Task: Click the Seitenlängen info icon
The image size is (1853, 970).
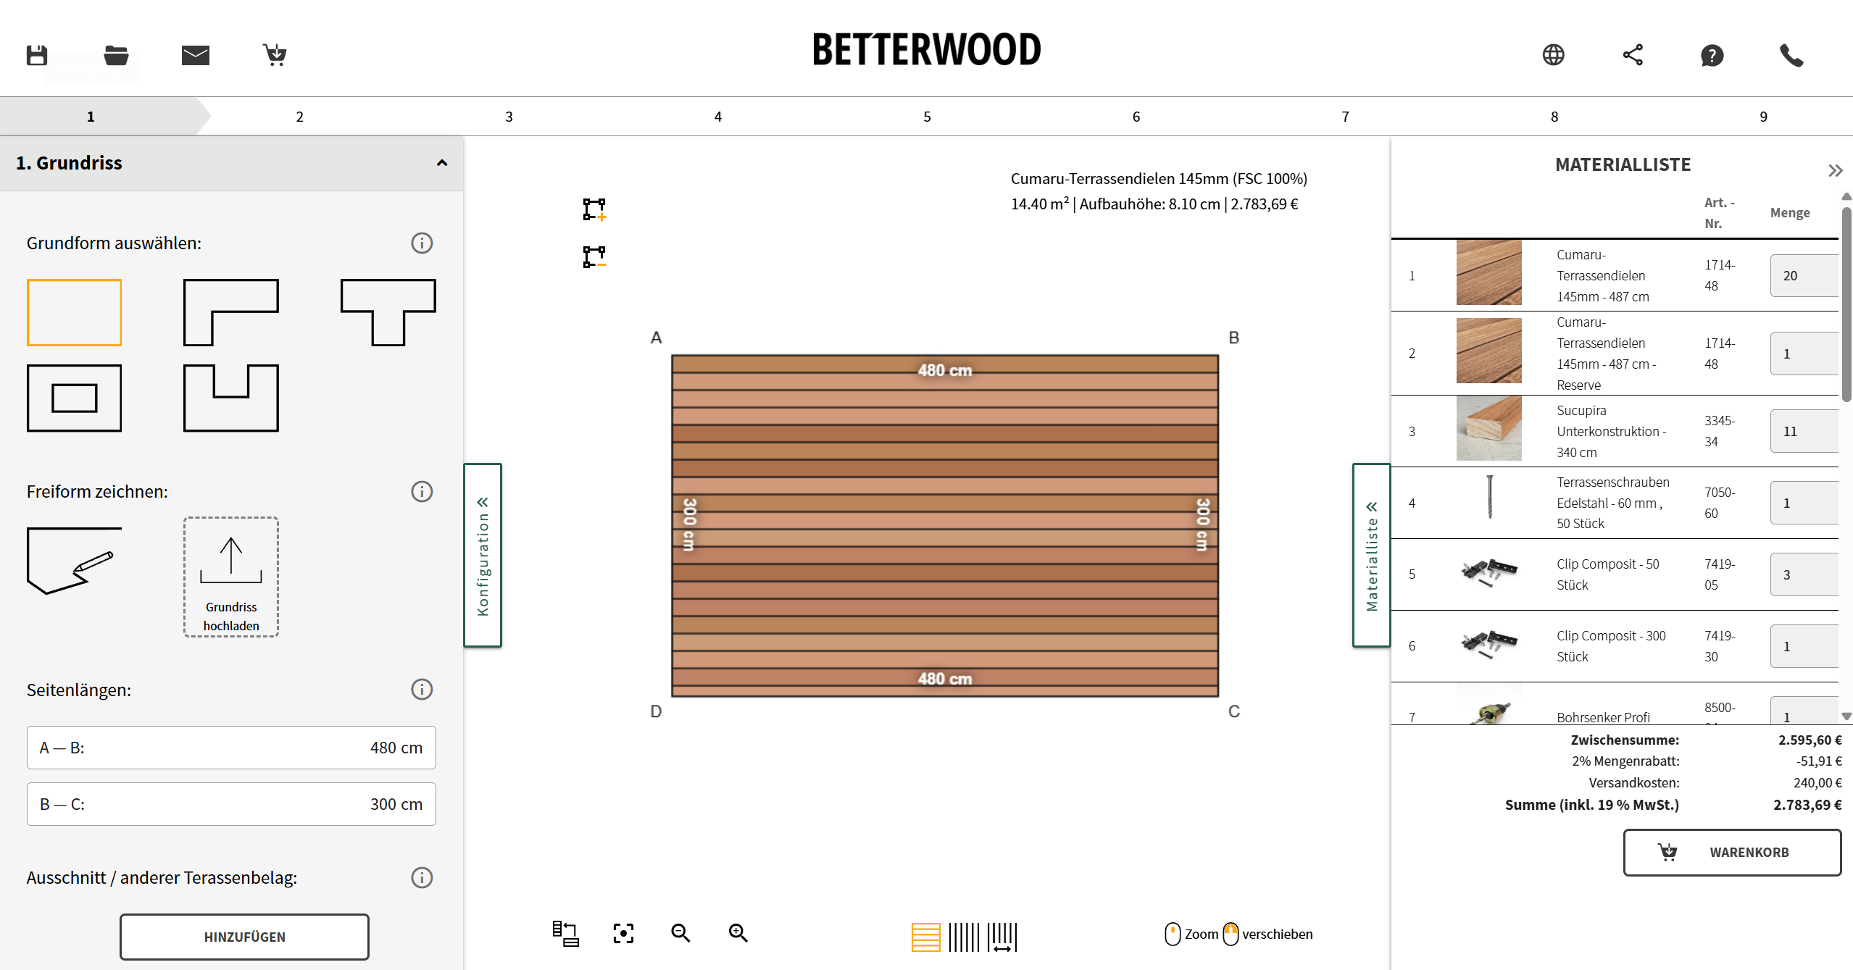Action: [422, 689]
